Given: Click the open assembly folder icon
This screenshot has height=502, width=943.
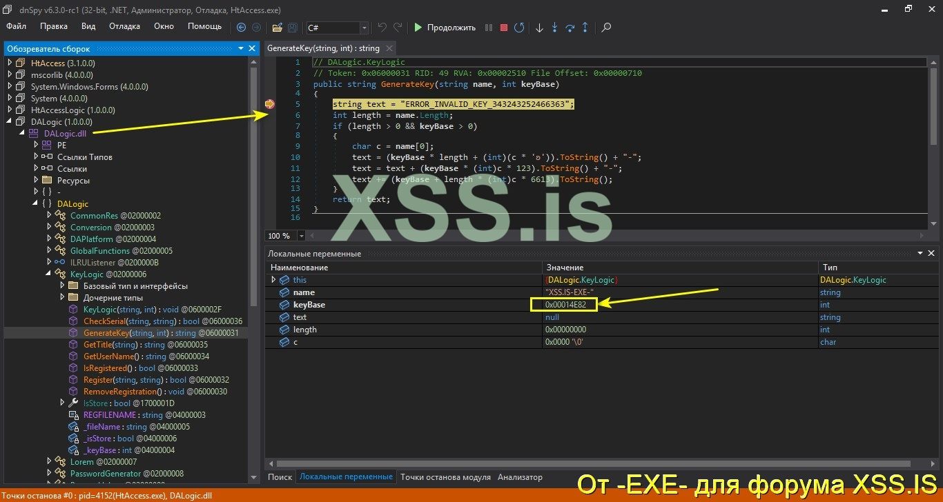Looking at the screenshot, I should tap(277, 28).
